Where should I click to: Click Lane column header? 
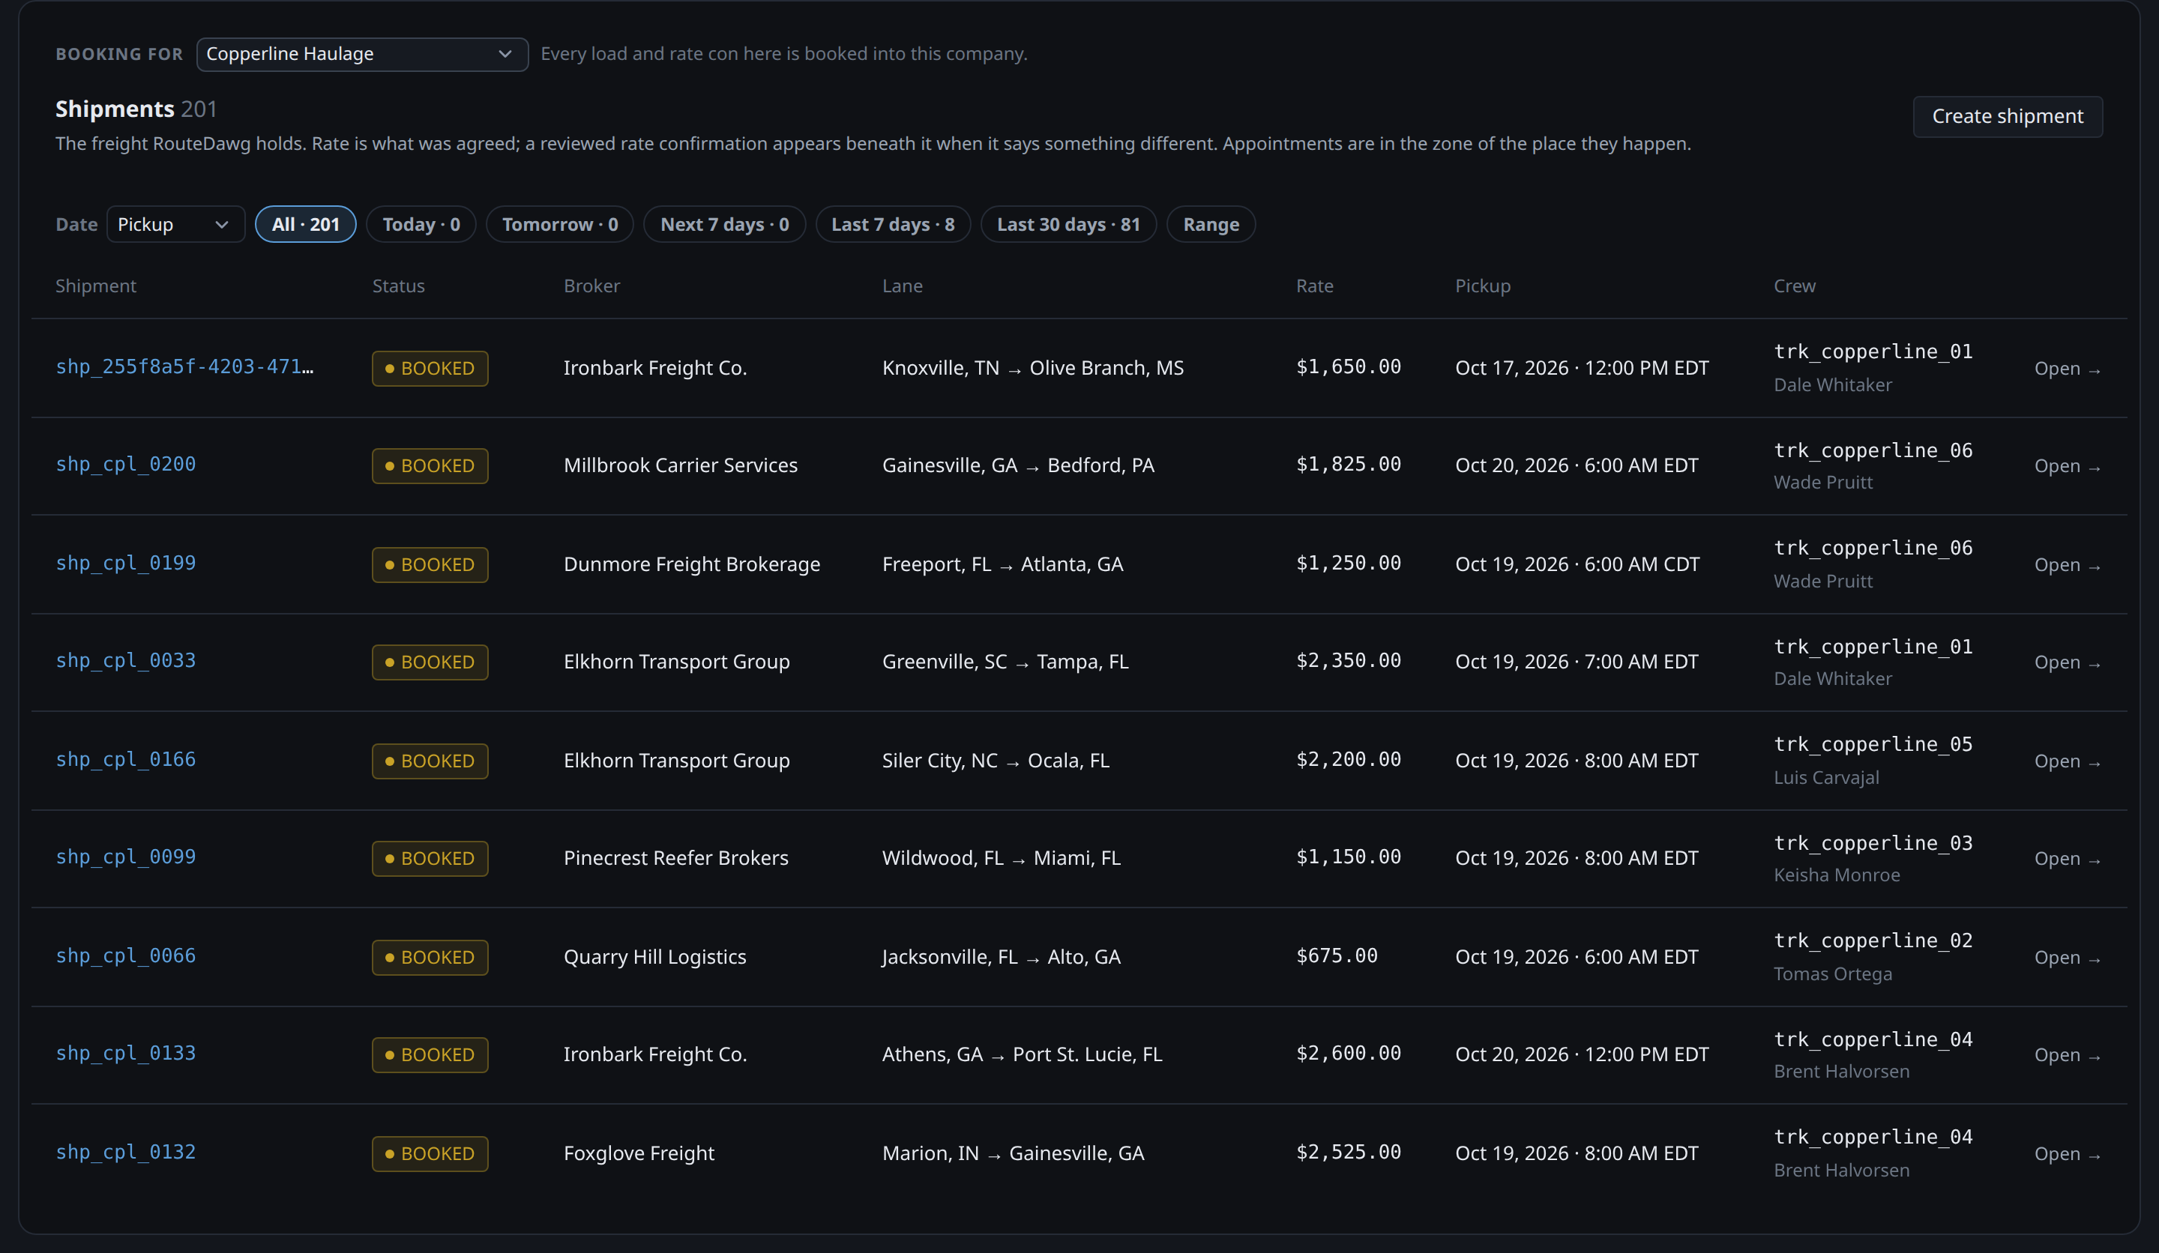click(902, 286)
